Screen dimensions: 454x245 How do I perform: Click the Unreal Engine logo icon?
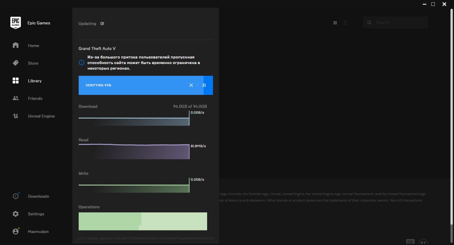click(15, 116)
